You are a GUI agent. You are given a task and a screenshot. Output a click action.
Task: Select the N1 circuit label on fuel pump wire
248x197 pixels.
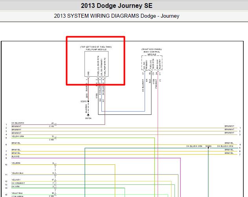tap(103, 100)
